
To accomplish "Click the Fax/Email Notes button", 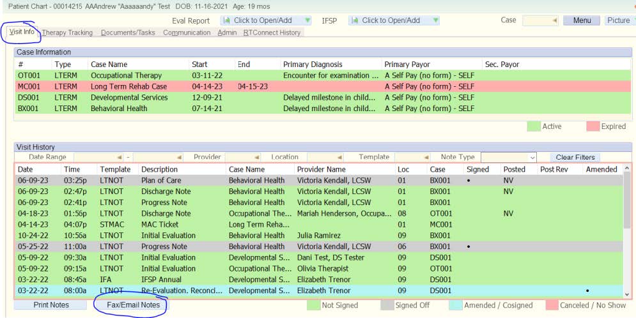I will [x=133, y=305].
